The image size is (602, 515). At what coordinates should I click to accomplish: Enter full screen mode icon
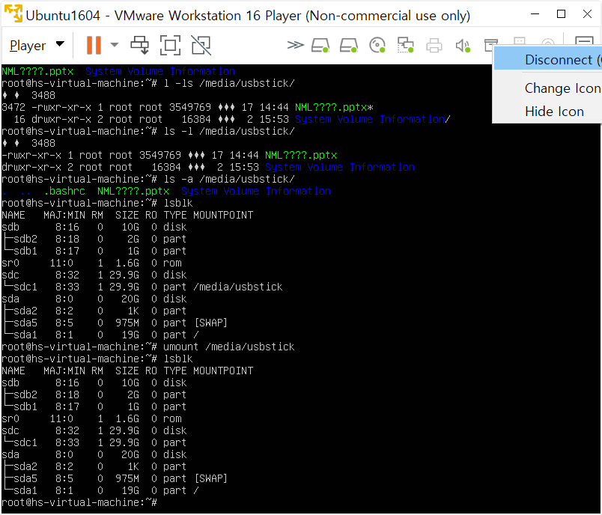coord(170,45)
